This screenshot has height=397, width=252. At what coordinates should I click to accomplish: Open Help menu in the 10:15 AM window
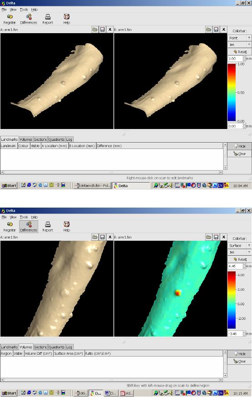pyautogui.click(x=35, y=217)
